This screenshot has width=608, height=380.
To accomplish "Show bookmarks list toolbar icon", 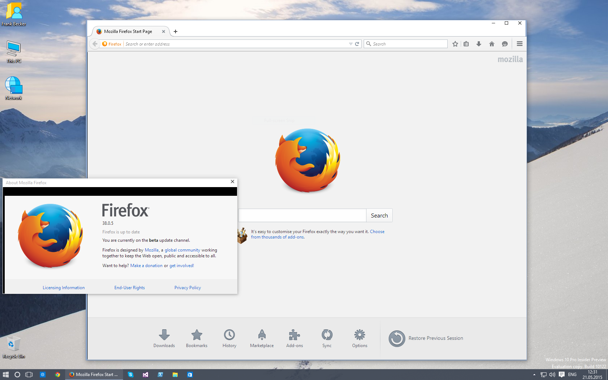I will tap(466, 44).
